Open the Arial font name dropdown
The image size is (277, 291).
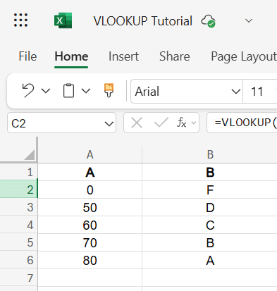click(187, 92)
